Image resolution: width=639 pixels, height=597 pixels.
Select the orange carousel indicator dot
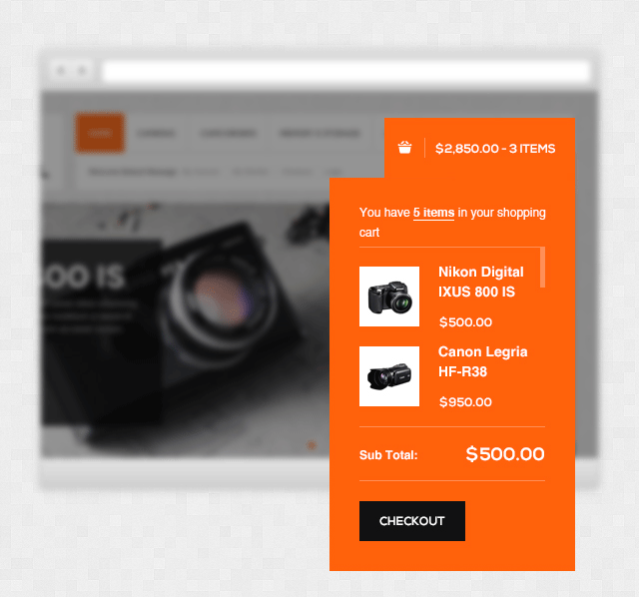pyautogui.click(x=312, y=445)
